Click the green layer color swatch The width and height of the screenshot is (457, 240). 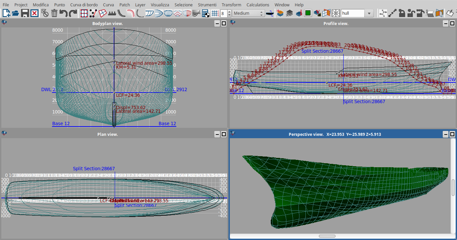[x=308, y=13]
